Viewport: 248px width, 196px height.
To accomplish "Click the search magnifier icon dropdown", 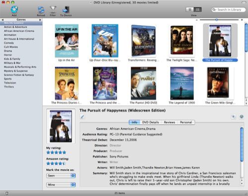I will (x=214, y=10).
